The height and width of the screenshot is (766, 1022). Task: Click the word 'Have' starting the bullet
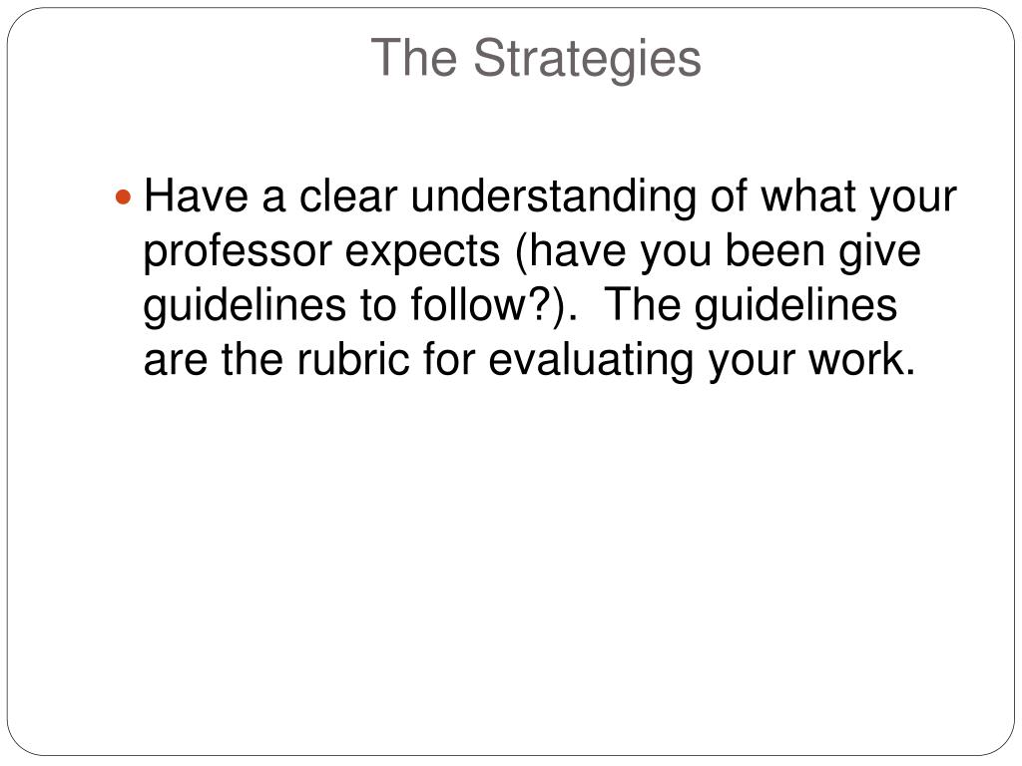196,195
